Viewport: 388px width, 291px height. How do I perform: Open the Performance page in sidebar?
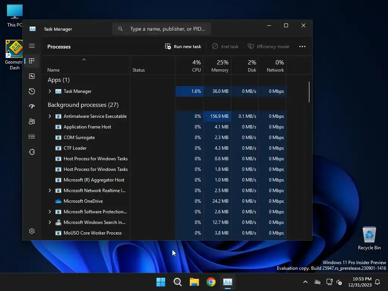click(x=32, y=76)
